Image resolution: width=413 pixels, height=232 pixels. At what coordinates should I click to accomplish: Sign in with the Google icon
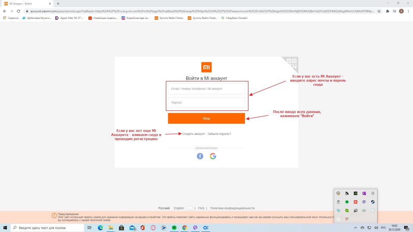click(213, 156)
